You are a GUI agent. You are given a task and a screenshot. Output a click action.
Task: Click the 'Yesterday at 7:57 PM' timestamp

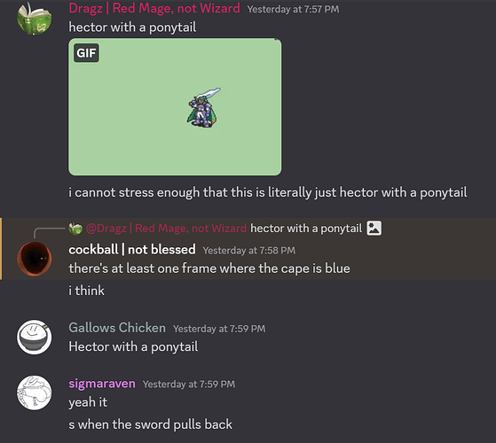click(293, 9)
